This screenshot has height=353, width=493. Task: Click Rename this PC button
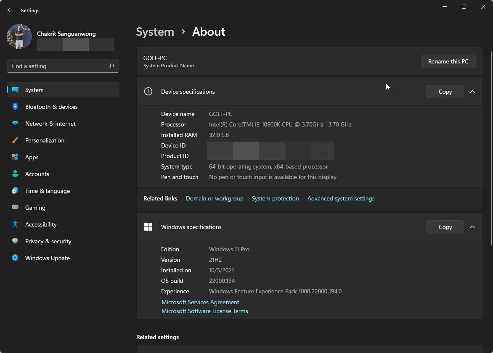click(448, 61)
